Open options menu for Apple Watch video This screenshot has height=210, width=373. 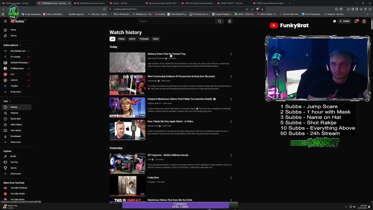(231, 122)
